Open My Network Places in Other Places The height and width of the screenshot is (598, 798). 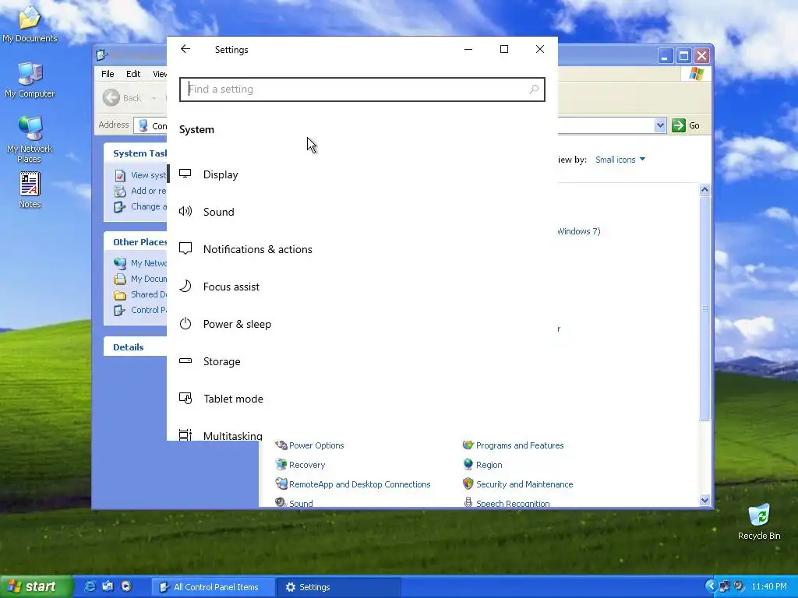pyautogui.click(x=140, y=263)
